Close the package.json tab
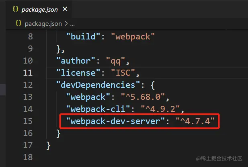This screenshot has width=248, height=167. point(65,9)
